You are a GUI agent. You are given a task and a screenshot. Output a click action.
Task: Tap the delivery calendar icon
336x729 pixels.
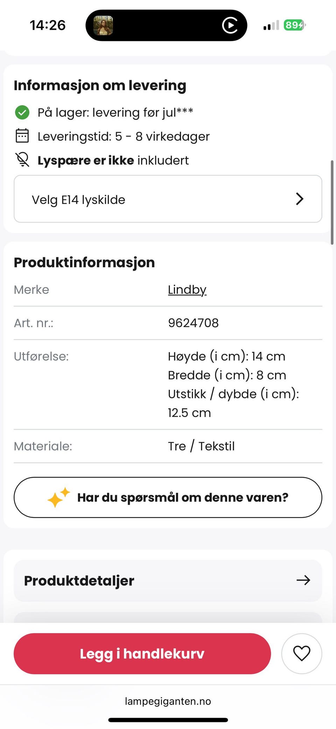pos(22,136)
